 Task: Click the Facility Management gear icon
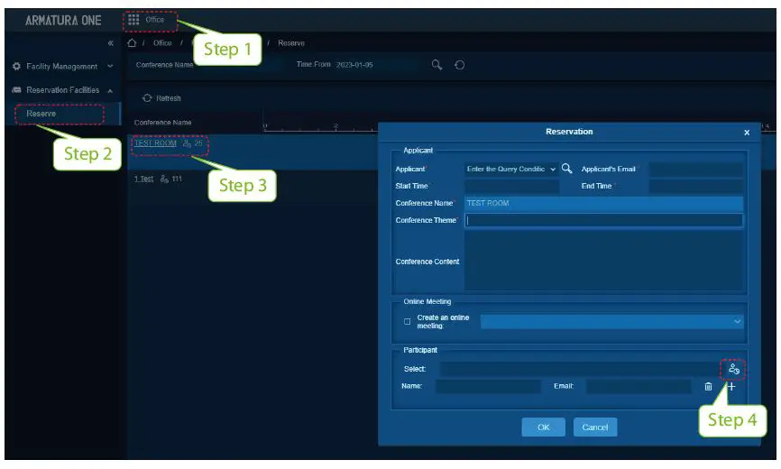pos(16,66)
